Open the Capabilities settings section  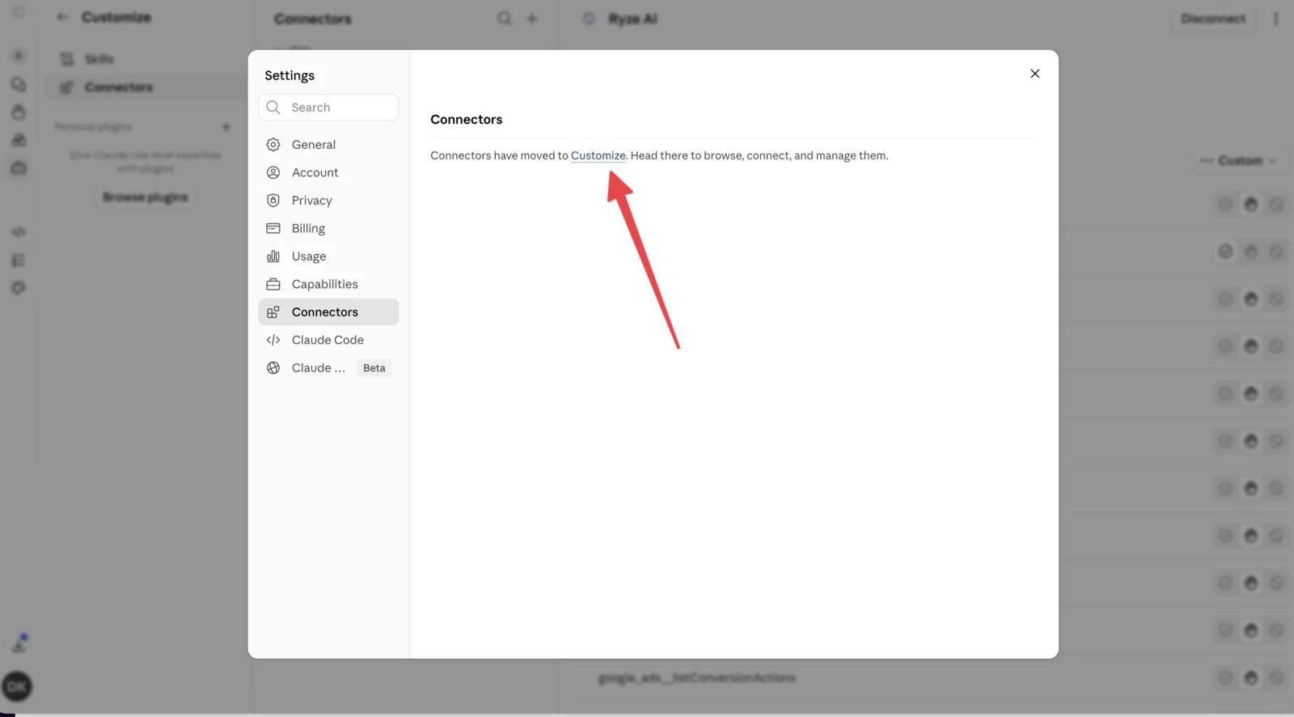click(328, 284)
